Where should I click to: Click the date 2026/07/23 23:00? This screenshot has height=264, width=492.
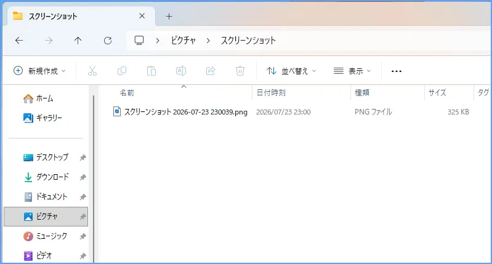283,112
